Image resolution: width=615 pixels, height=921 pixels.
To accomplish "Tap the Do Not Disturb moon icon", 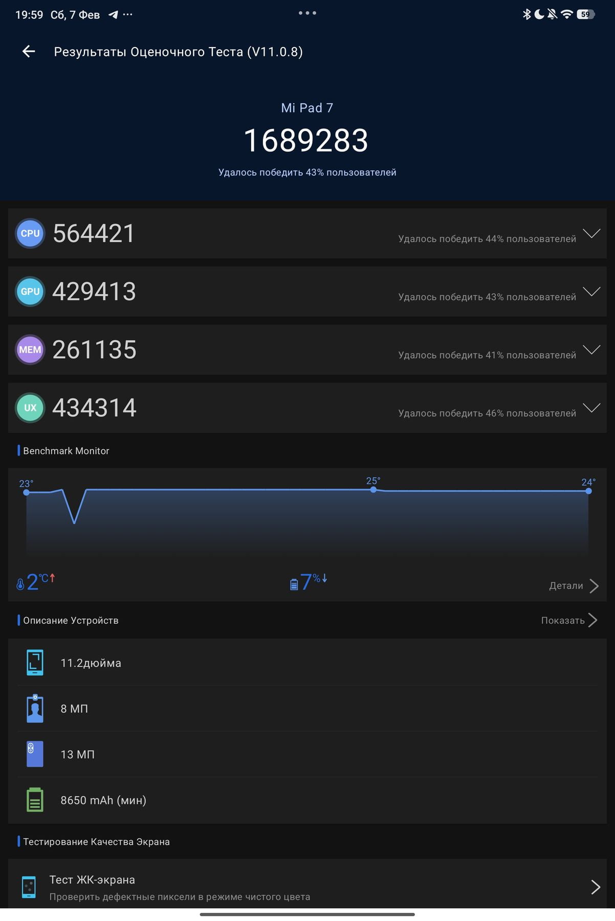I will (x=539, y=14).
